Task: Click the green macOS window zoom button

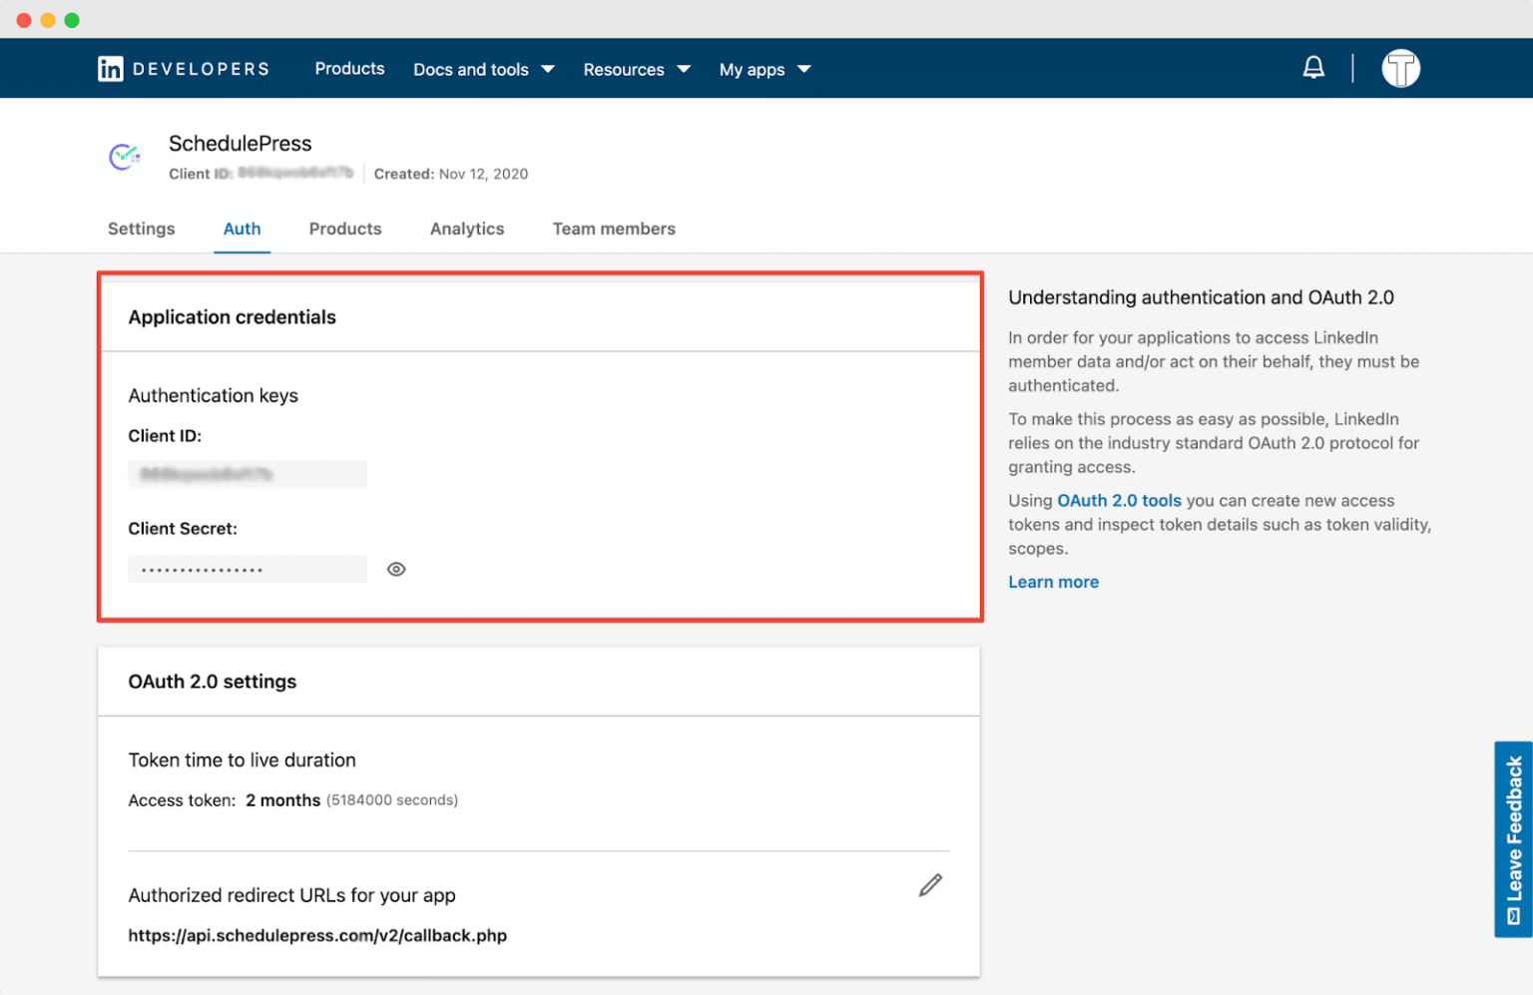Action: [x=72, y=20]
